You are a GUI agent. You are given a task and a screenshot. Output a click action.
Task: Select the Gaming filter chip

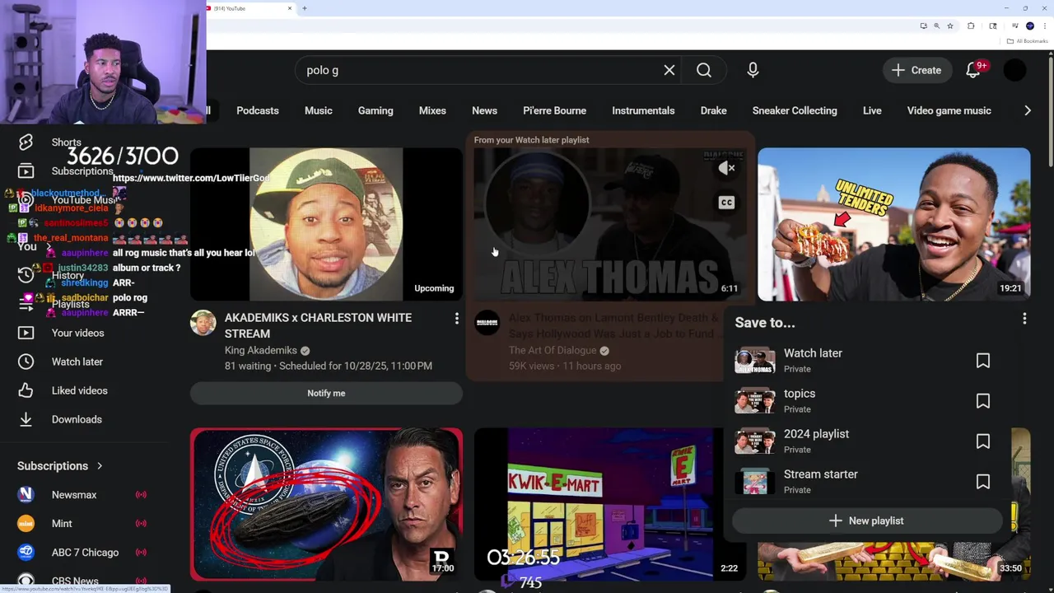[375, 110]
